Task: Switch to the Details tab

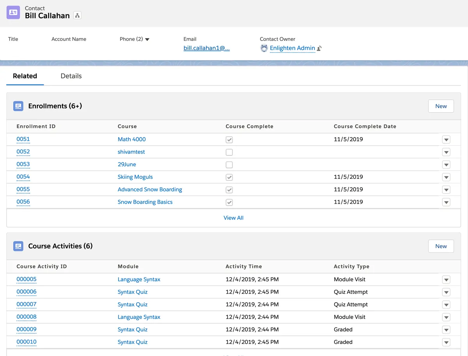Action: pos(71,76)
